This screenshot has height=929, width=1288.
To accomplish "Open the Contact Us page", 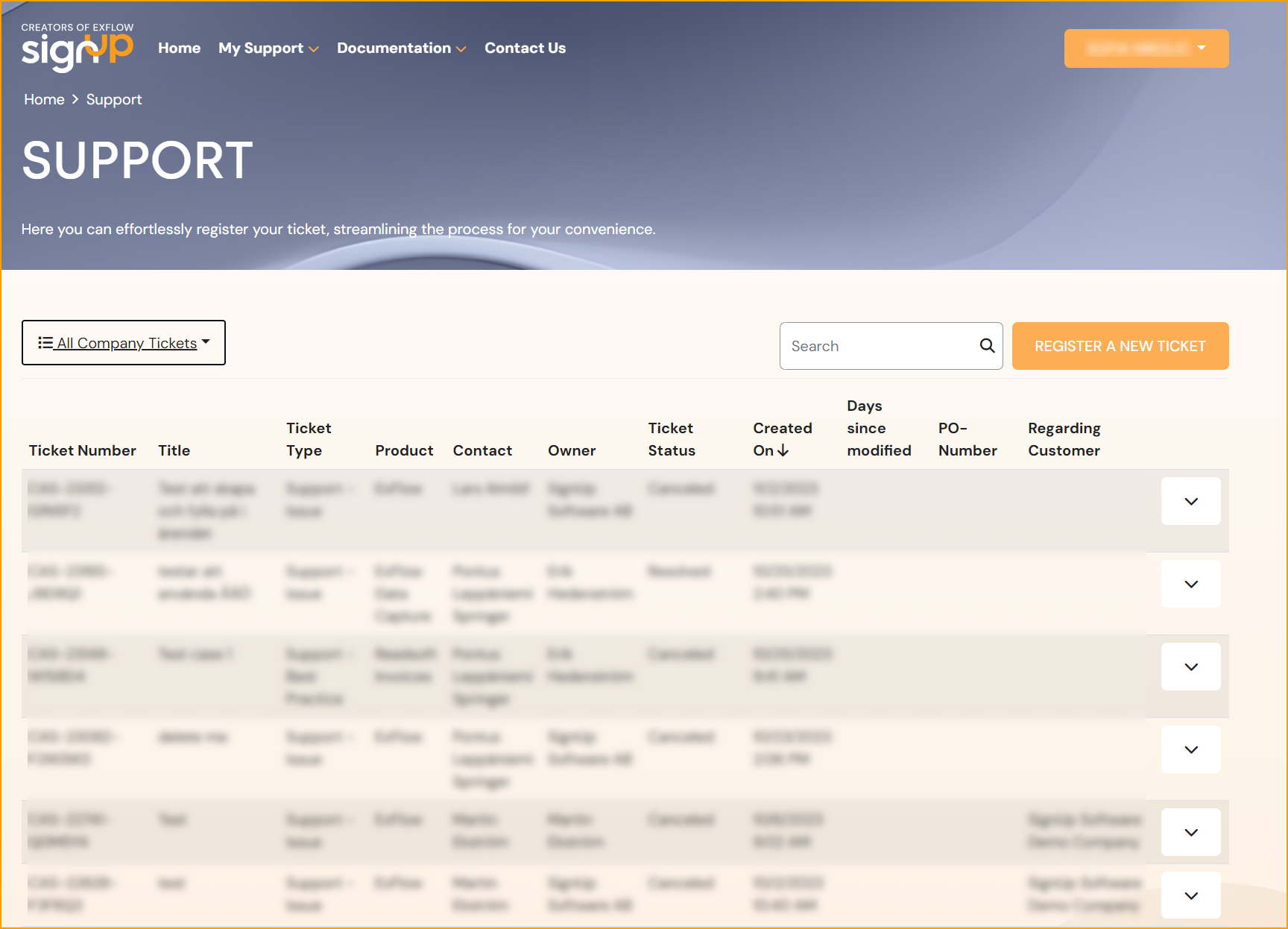I will click(525, 48).
